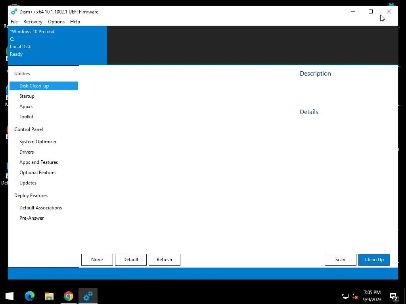Screen dimensions: 406x304
Task: Maximize the Dism++ window
Action: point(371,11)
